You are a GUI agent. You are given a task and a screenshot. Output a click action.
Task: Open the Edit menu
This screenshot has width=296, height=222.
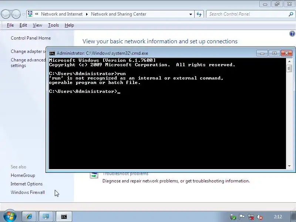pos(23,25)
